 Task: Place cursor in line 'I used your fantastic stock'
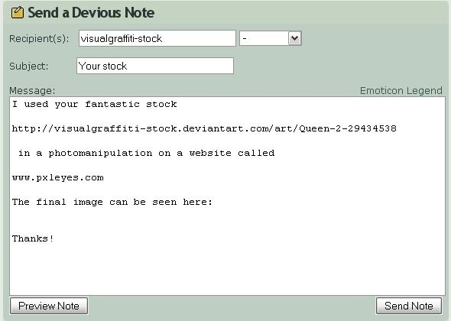(94, 104)
